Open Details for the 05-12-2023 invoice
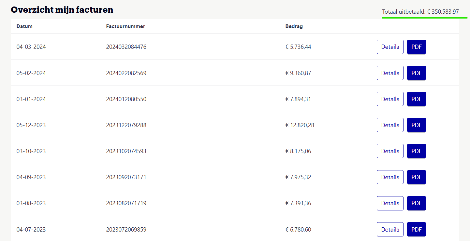The height and width of the screenshot is (241, 470). pos(390,125)
